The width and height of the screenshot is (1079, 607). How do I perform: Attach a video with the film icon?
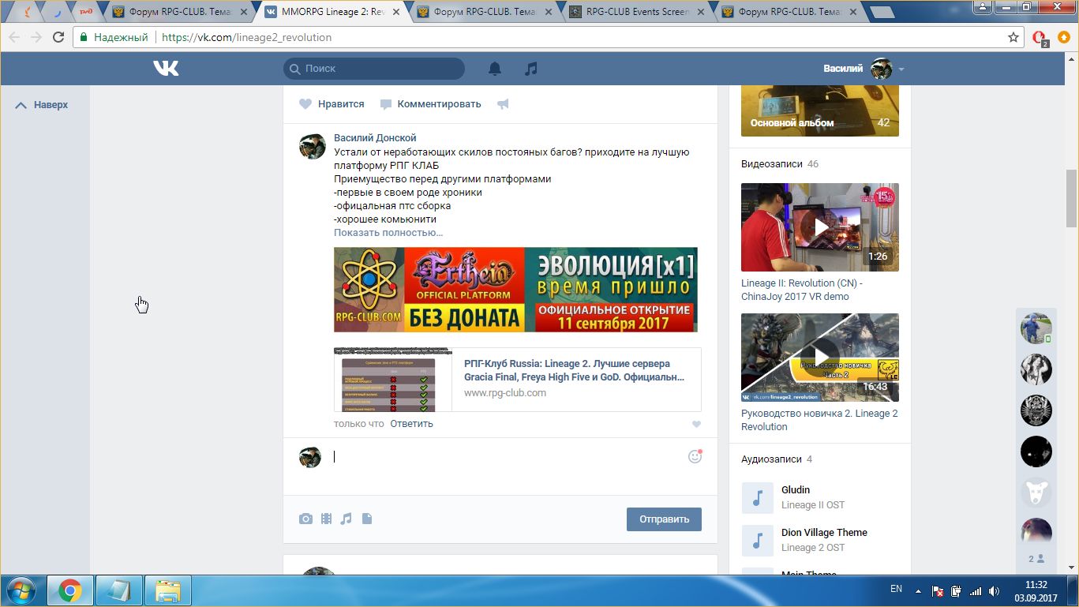pyautogui.click(x=326, y=519)
